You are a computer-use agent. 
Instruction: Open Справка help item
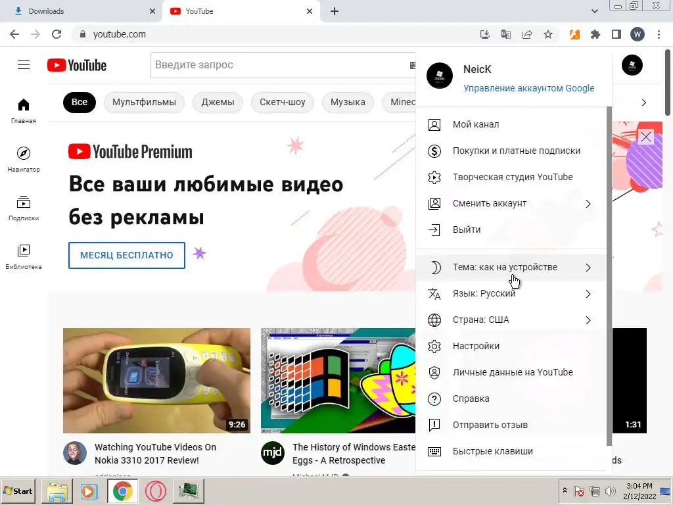[511, 398]
